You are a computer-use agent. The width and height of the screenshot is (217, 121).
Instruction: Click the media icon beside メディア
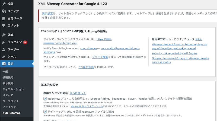click(4, 11)
